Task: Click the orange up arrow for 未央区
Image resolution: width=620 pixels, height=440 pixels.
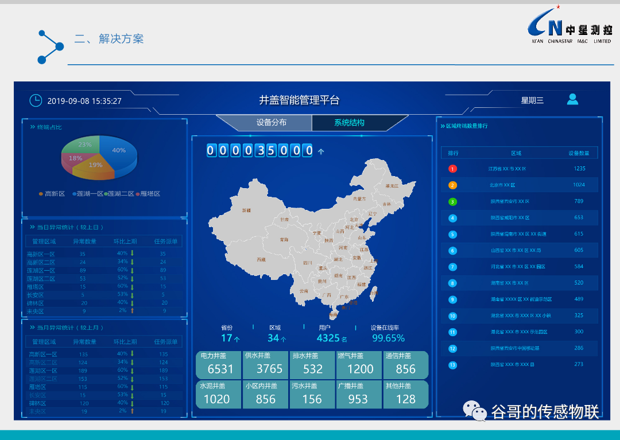Action: [x=132, y=310]
